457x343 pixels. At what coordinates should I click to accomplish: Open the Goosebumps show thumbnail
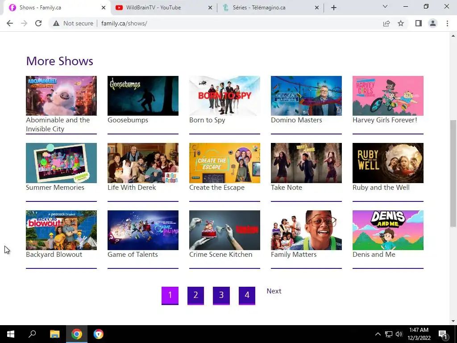point(143,96)
